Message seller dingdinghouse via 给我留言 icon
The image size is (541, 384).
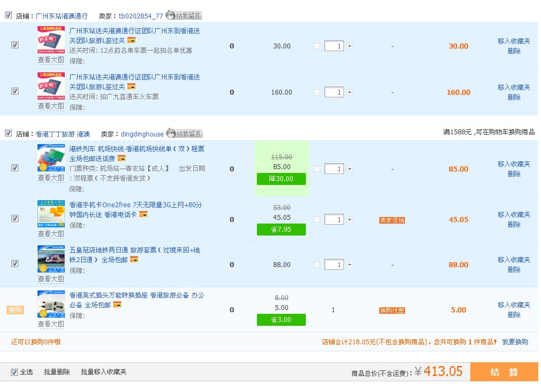point(185,133)
